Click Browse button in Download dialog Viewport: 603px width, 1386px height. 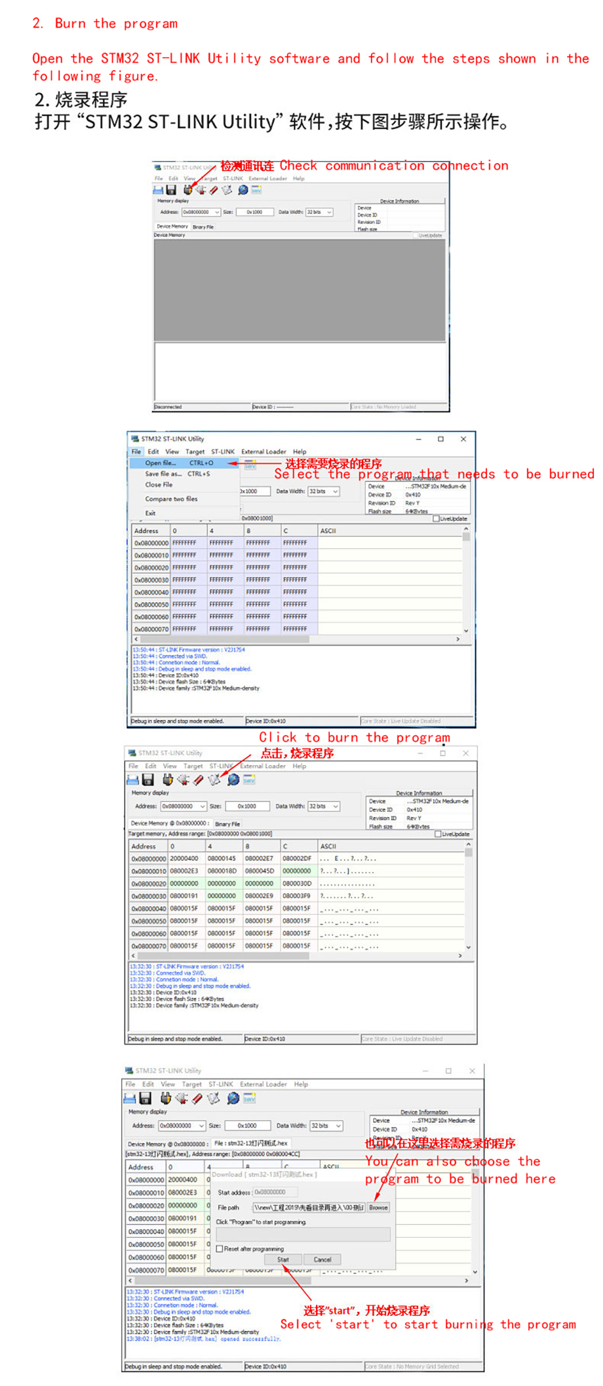[378, 1207]
